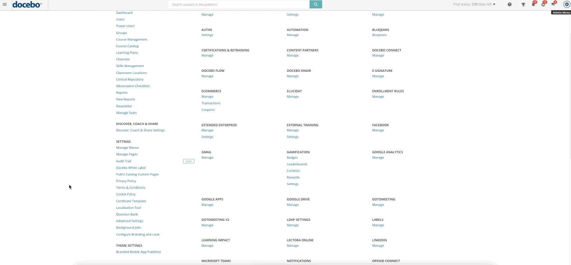Screen dimensions: 571x265
Task: Open the Audit Trail link
Action: point(124,161)
